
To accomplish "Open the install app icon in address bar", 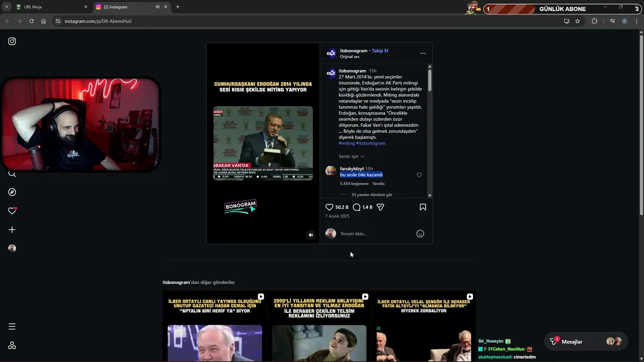I will click(567, 21).
